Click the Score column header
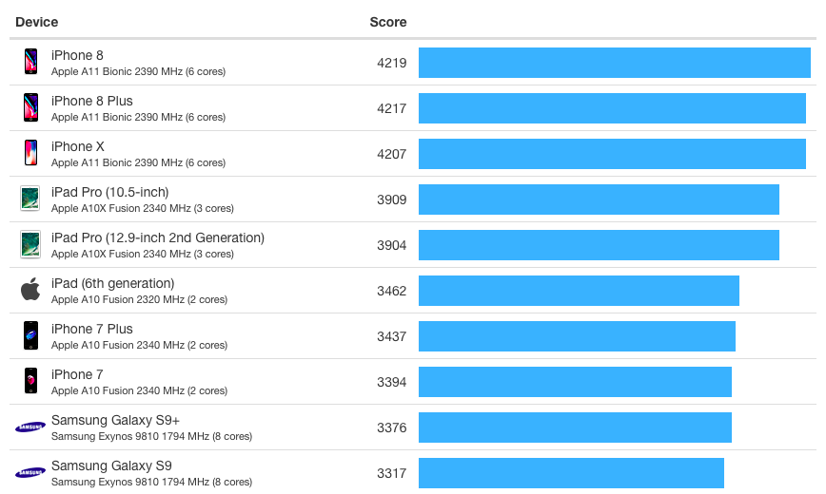This screenshot has width=826, height=494. [387, 22]
